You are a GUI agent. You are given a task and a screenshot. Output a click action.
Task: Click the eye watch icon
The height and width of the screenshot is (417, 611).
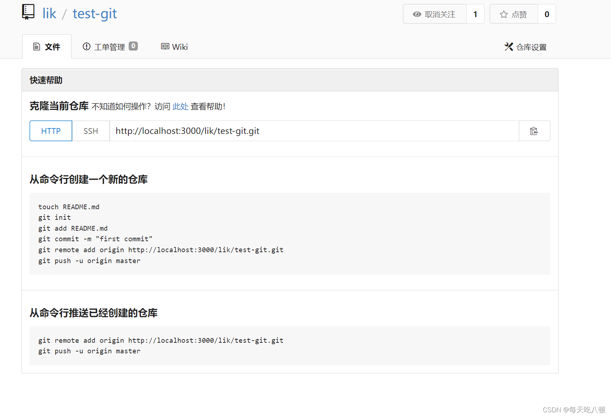[417, 14]
